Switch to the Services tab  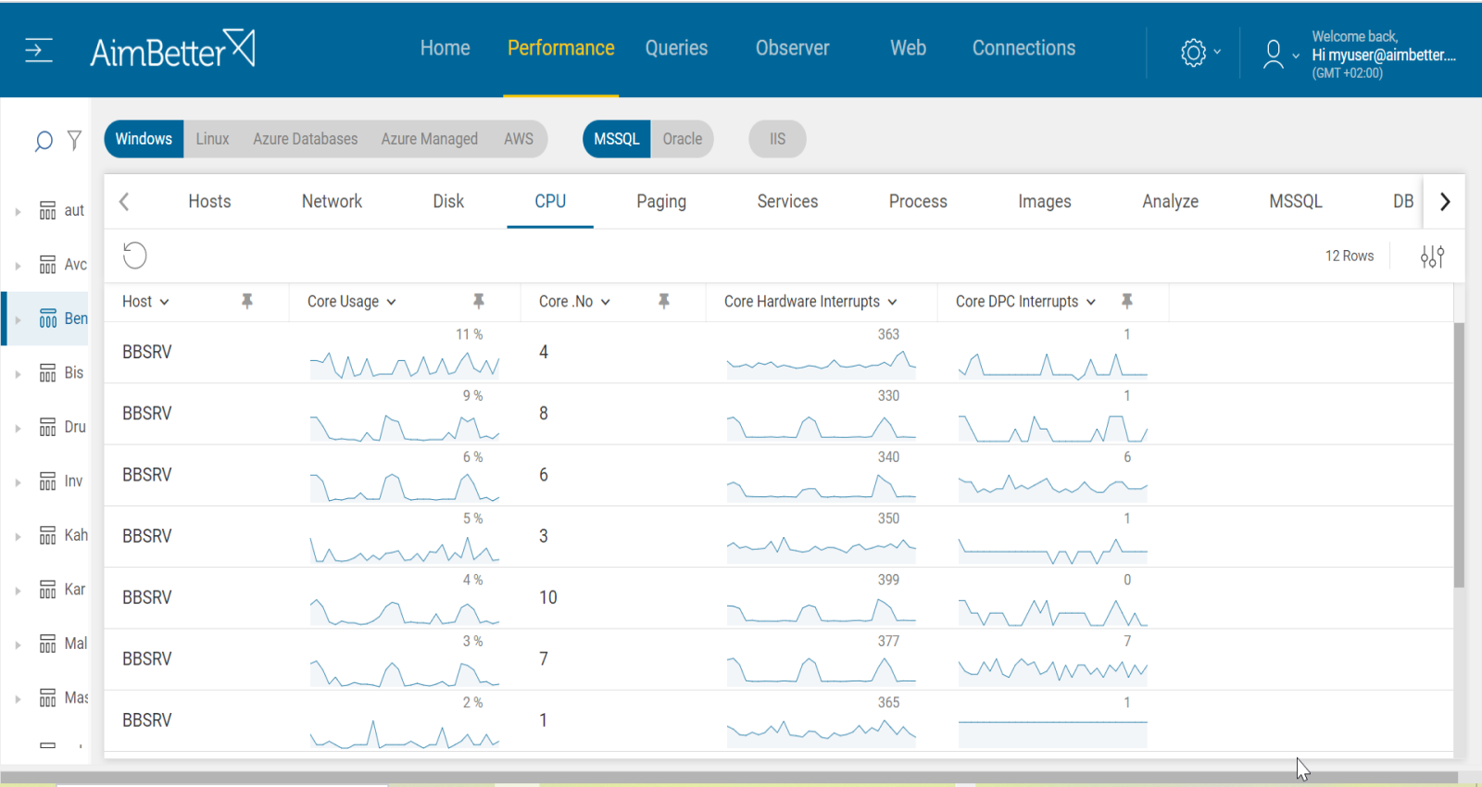point(787,201)
